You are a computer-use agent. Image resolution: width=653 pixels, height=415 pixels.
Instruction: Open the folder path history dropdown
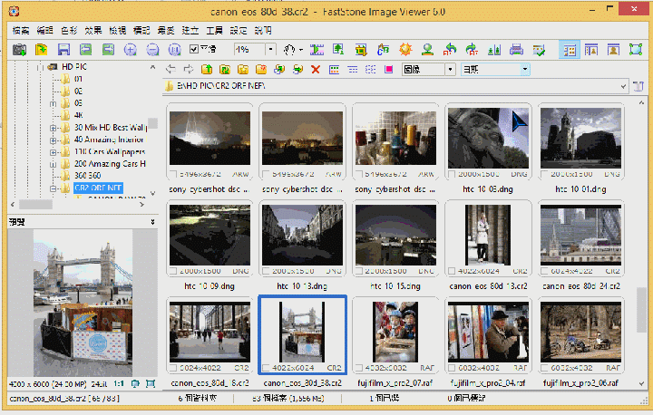point(623,87)
